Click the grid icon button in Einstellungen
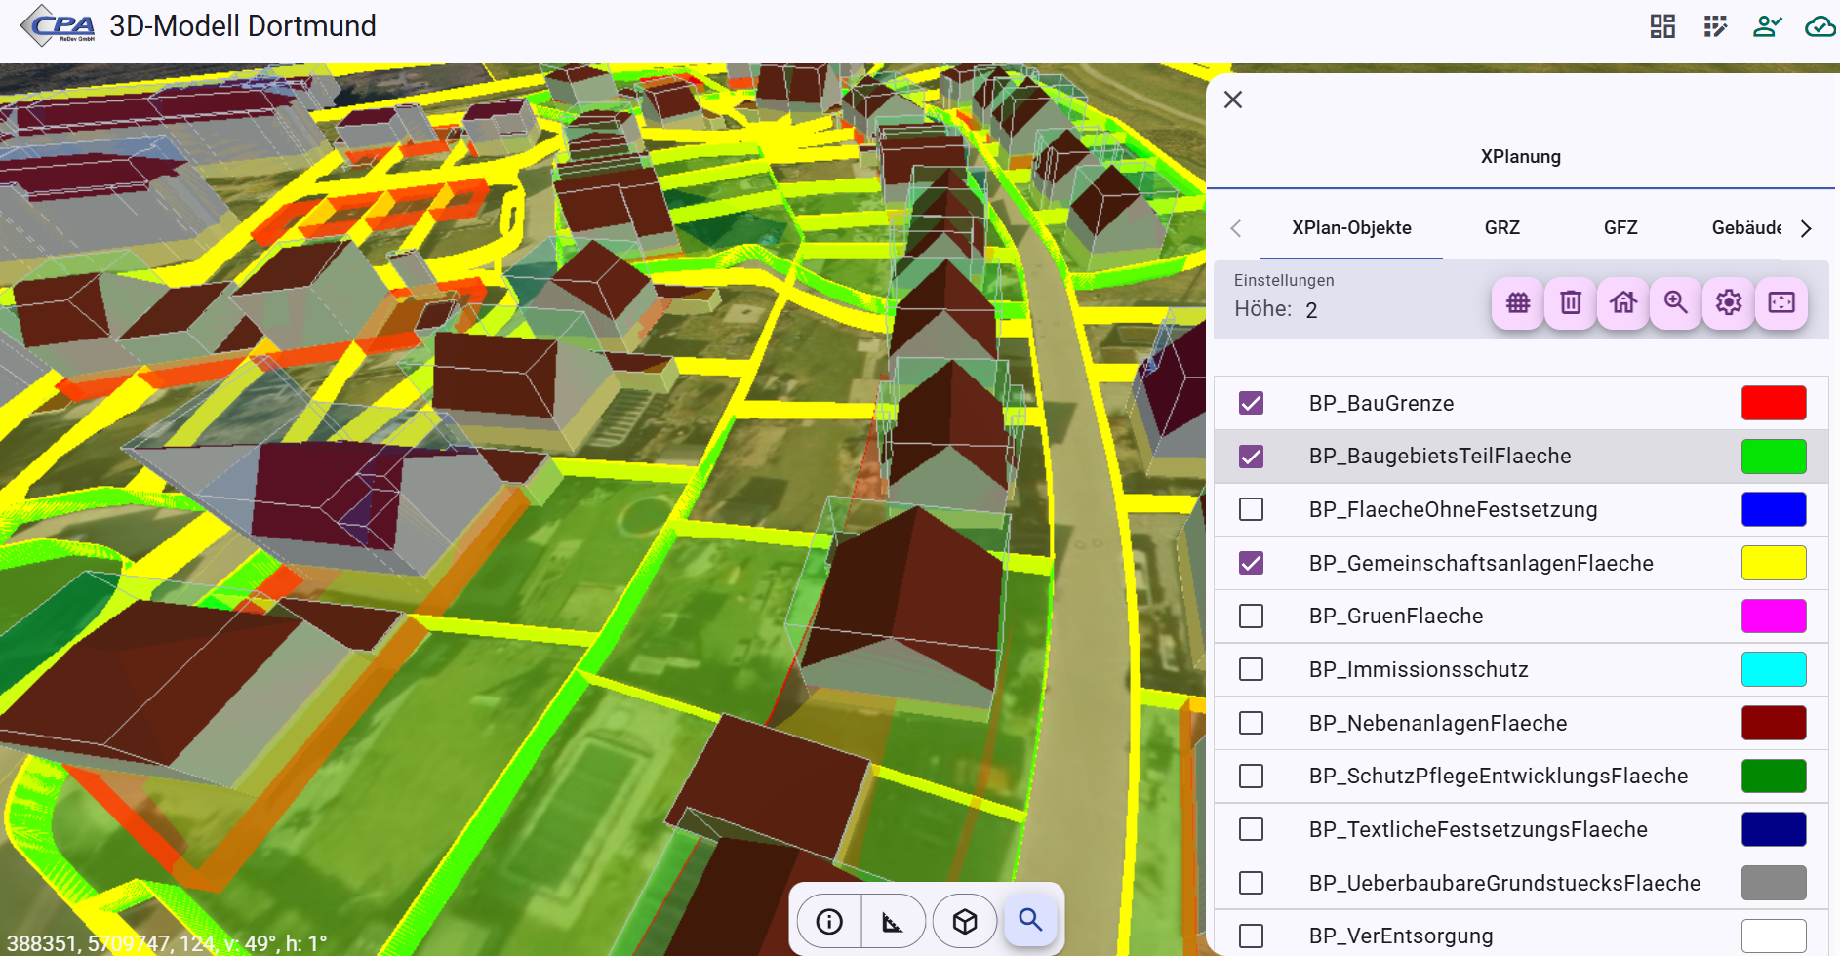This screenshot has height=956, width=1840. pyautogui.click(x=1518, y=302)
